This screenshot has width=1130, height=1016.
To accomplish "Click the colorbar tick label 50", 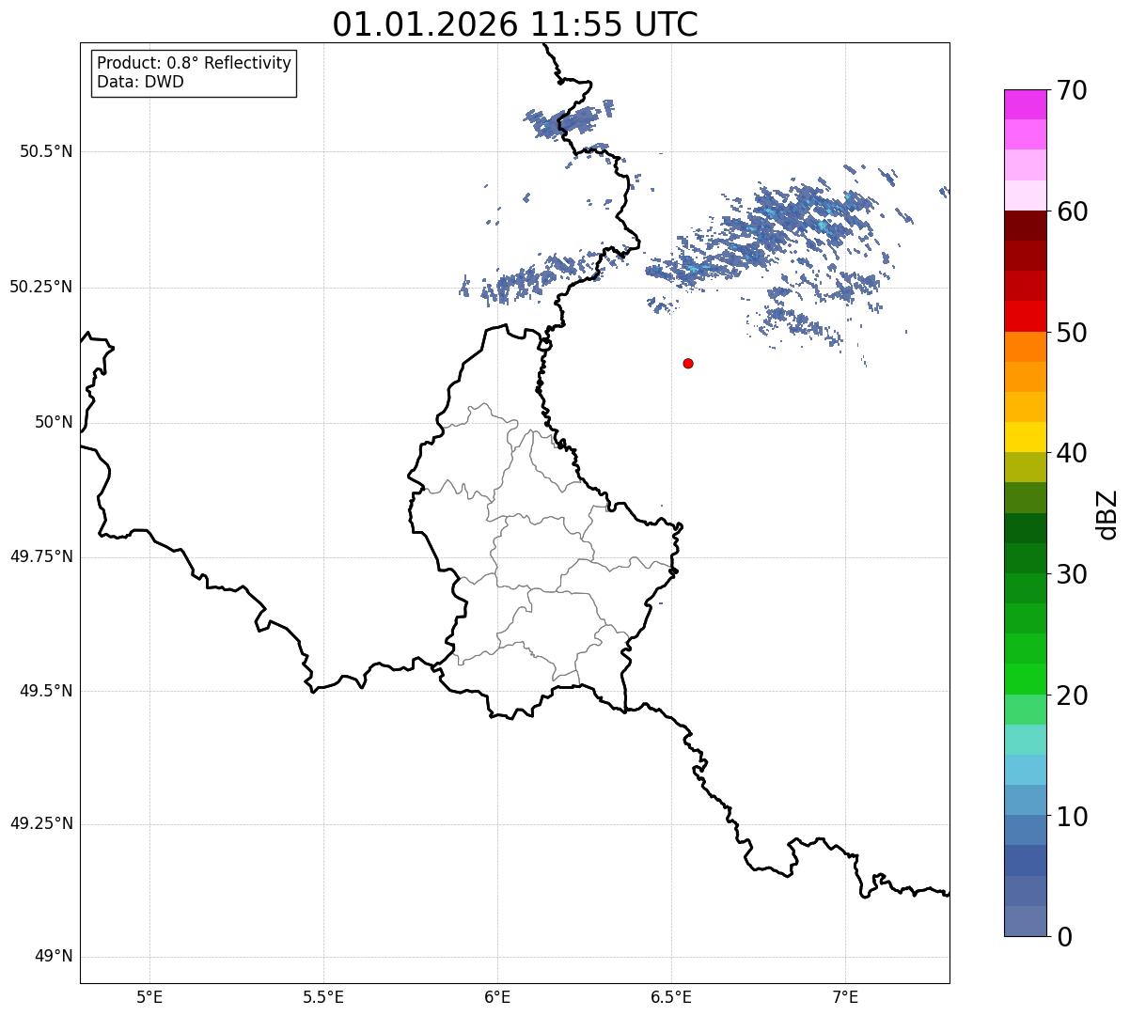I will 1072,333.
